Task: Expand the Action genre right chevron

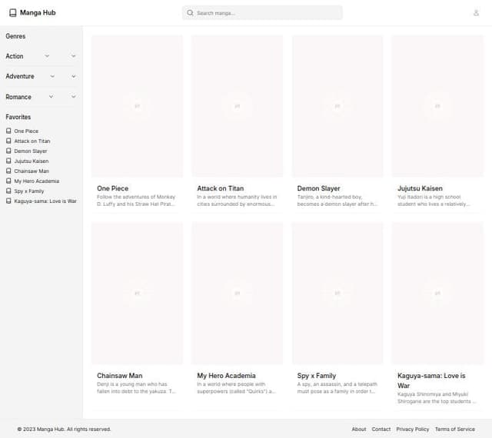Action: pyautogui.click(x=74, y=56)
